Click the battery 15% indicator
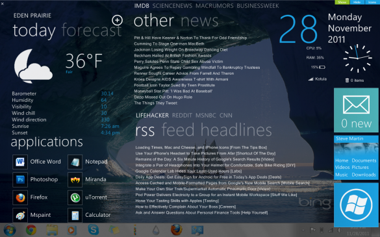 [x=318, y=67]
